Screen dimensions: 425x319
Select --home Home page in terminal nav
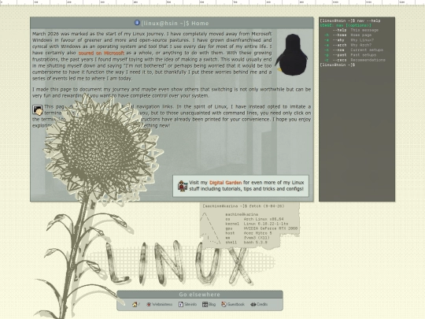(348, 35)
